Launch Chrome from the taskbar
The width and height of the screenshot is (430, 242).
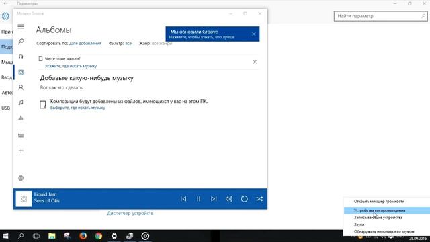[99, 236]
